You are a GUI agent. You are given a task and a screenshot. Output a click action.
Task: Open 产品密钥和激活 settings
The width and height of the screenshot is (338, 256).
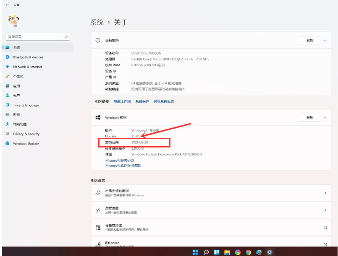tap(211, 193)
